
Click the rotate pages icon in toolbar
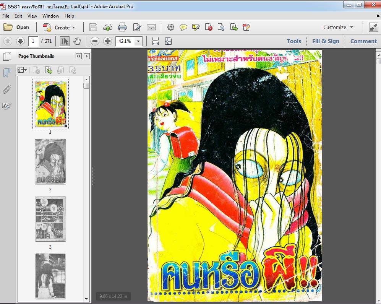pos(221,27)
